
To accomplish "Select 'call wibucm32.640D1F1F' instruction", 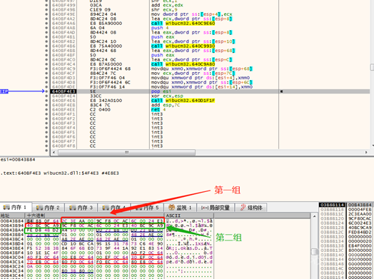I will pyautogui.click(x=183, y=101).
